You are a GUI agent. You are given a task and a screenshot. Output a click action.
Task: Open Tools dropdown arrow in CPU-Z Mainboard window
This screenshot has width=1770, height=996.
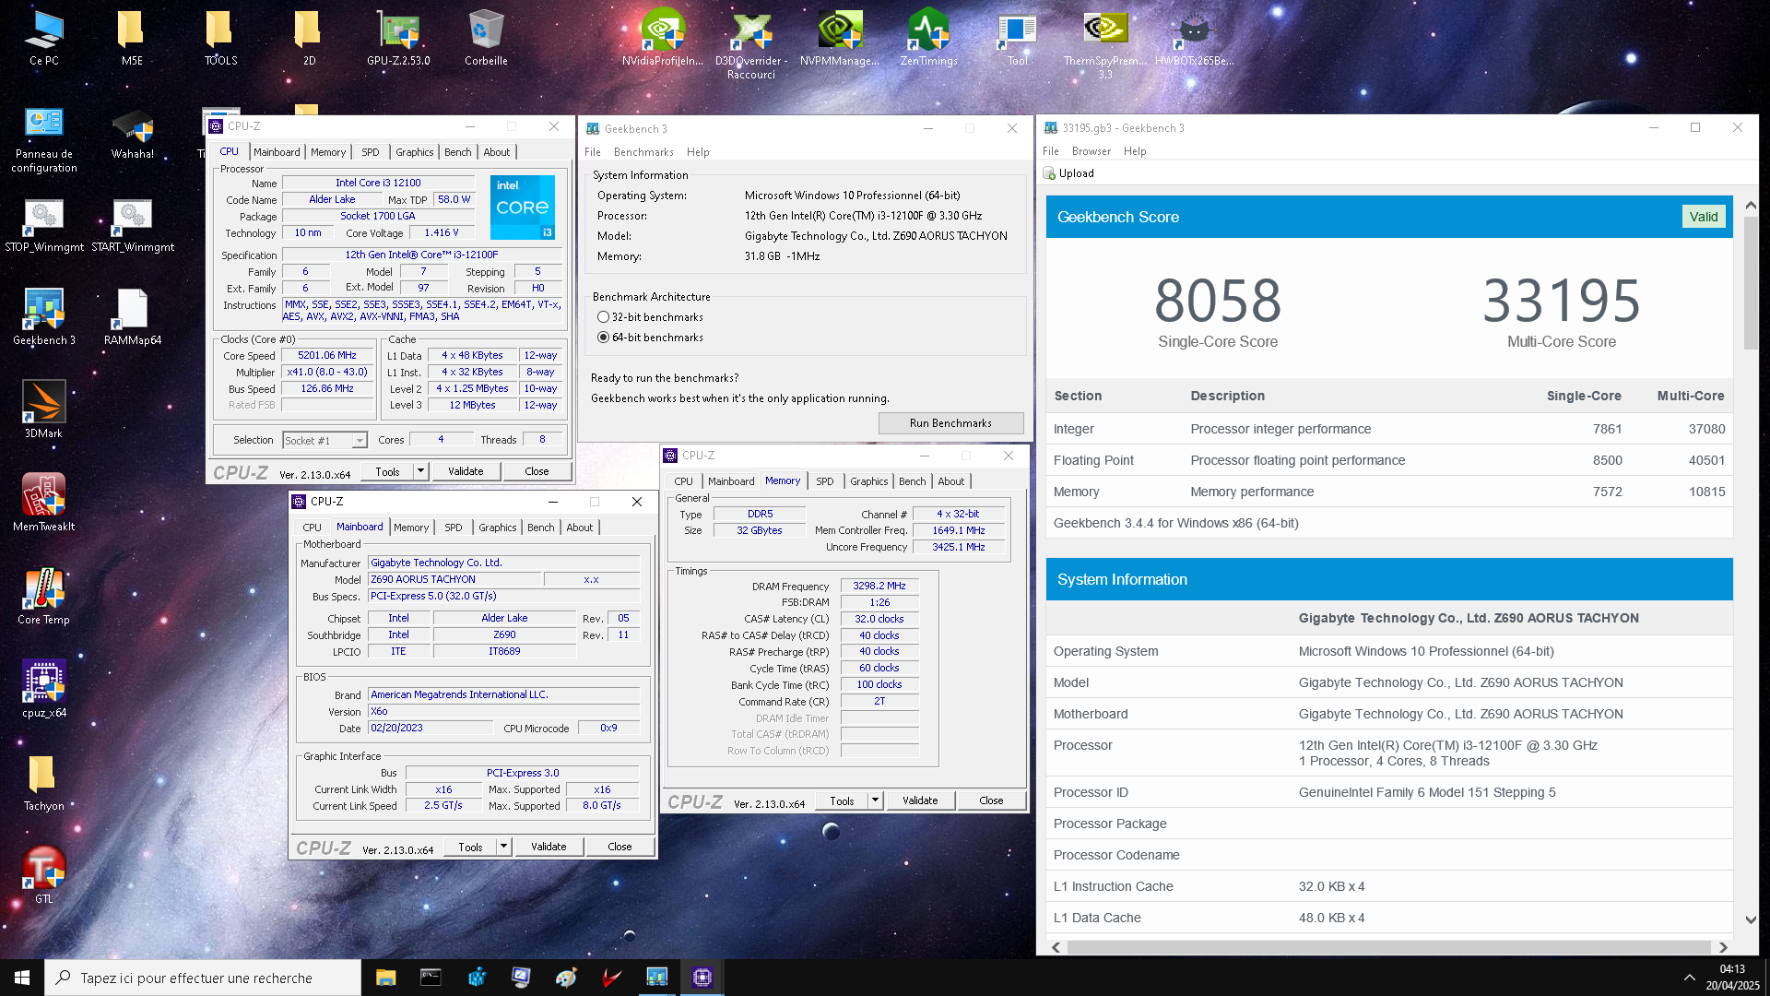click(x=503, y=847)
